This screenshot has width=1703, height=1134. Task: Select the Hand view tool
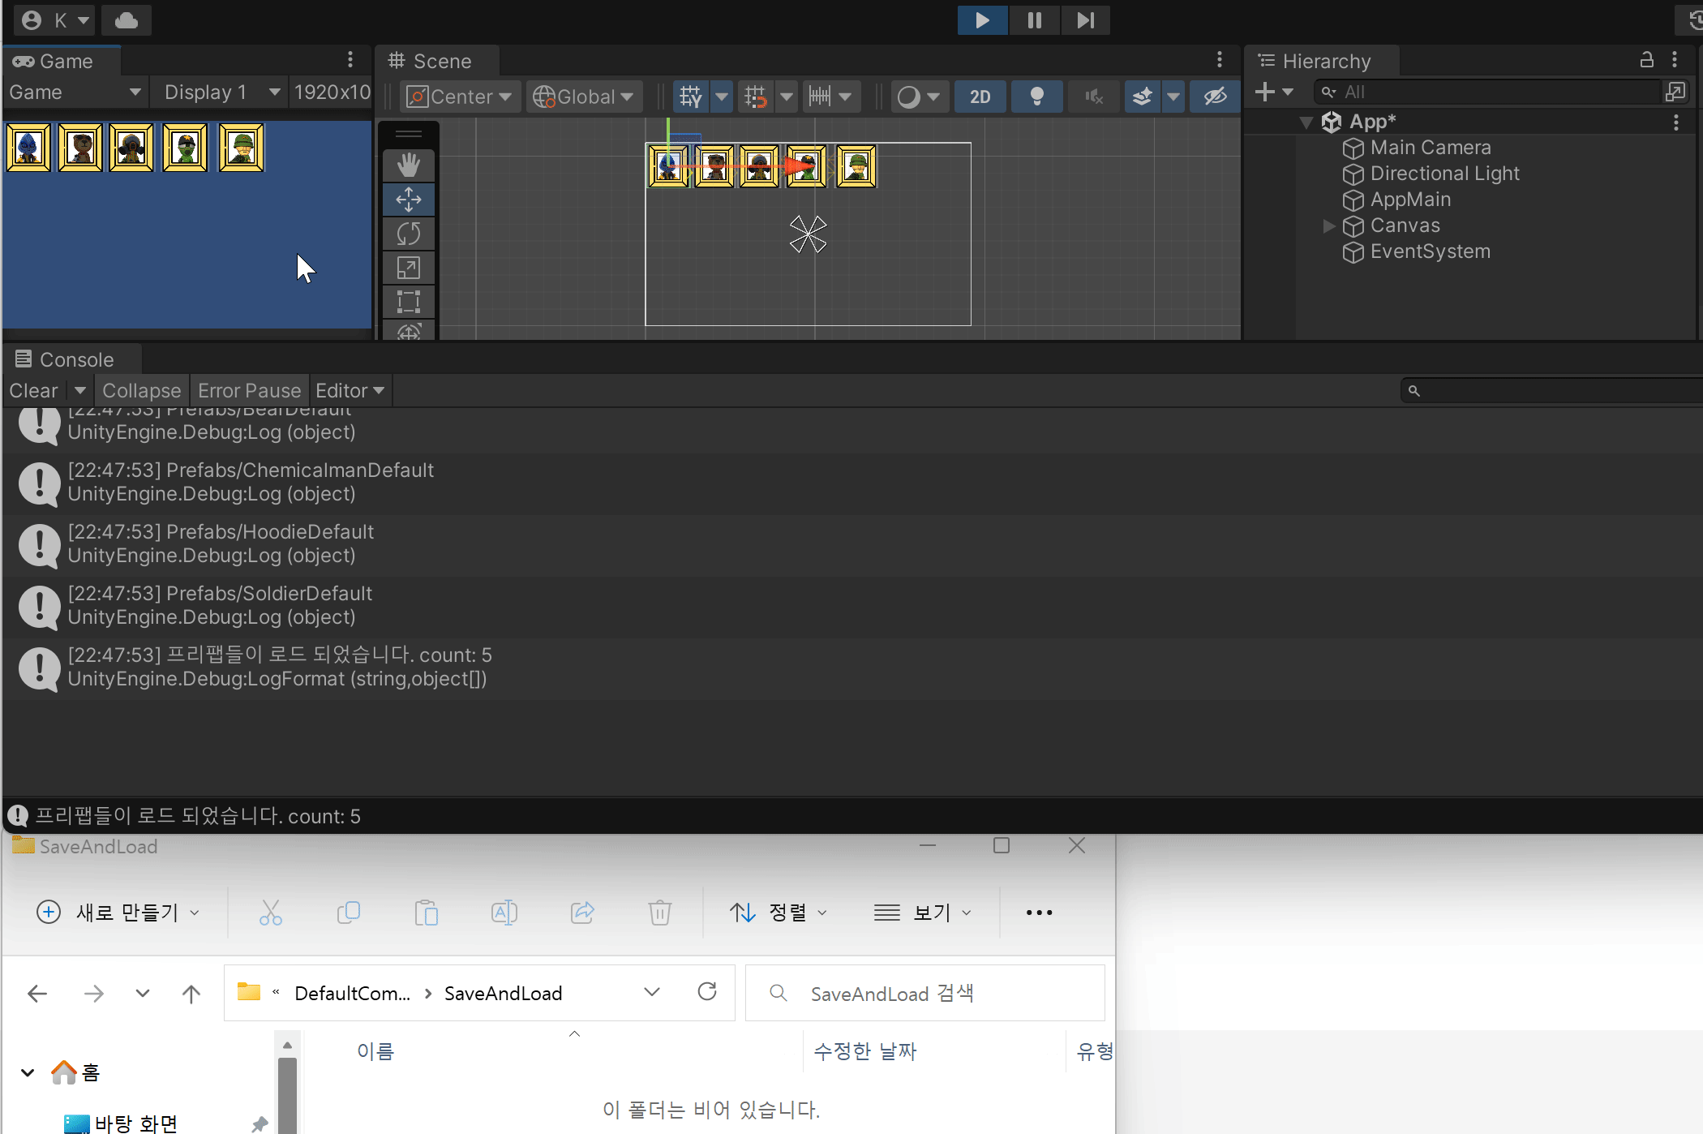pyautogui.click(x=409, y=165)
